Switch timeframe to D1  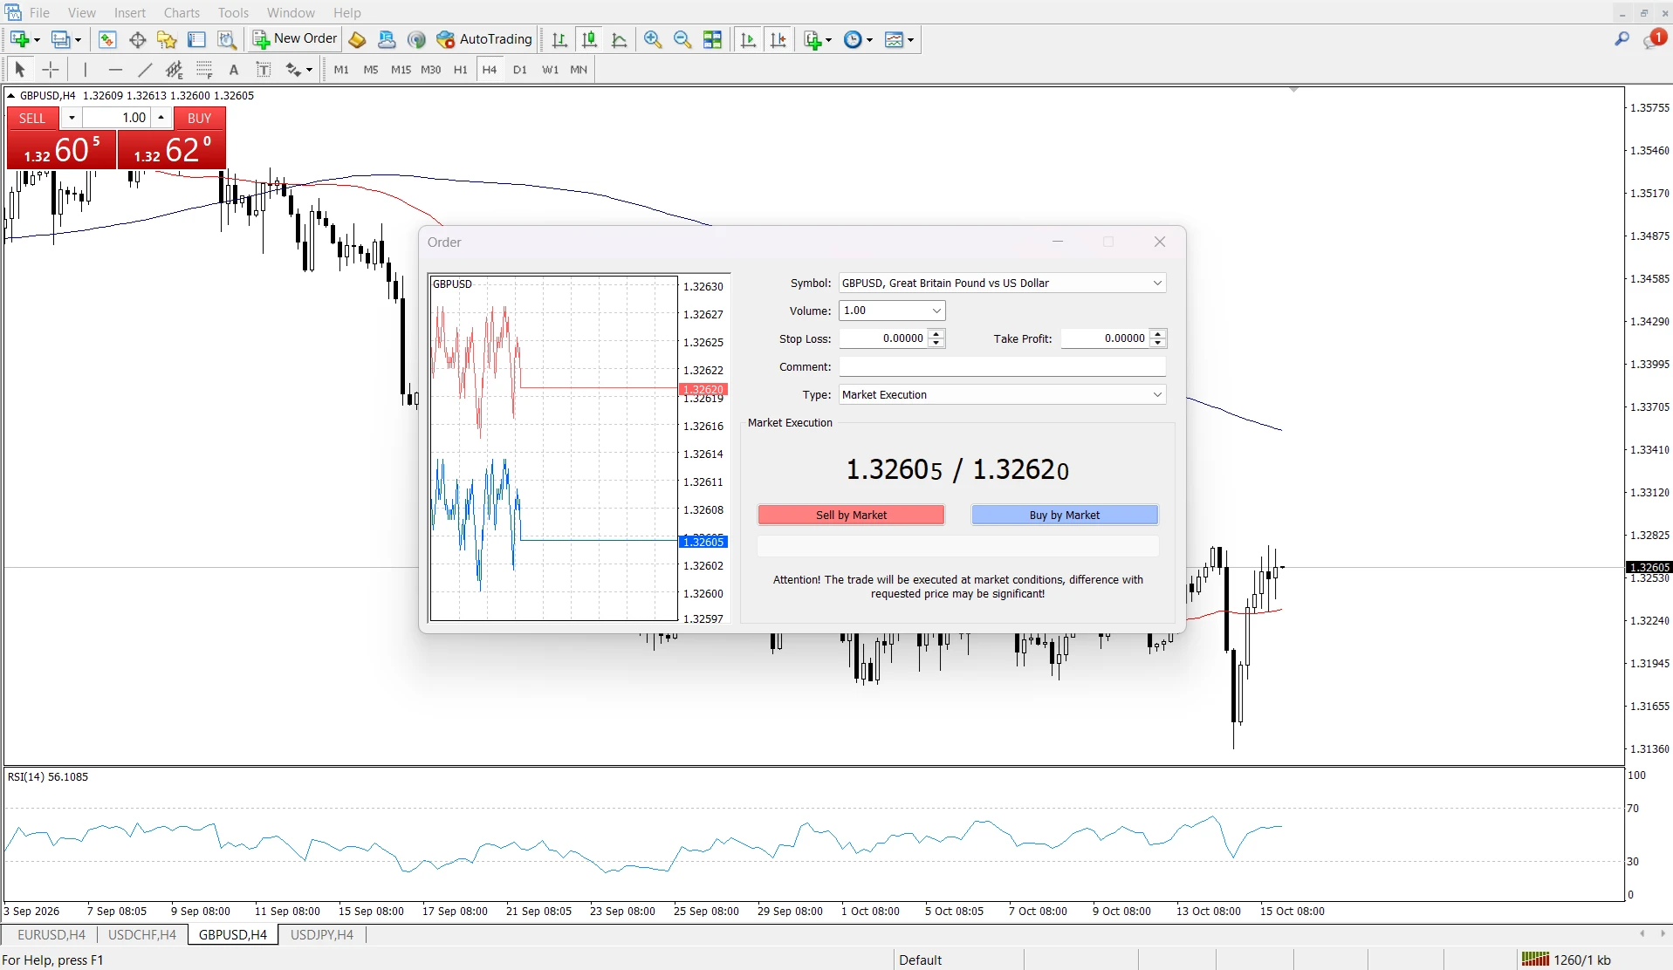520,70
